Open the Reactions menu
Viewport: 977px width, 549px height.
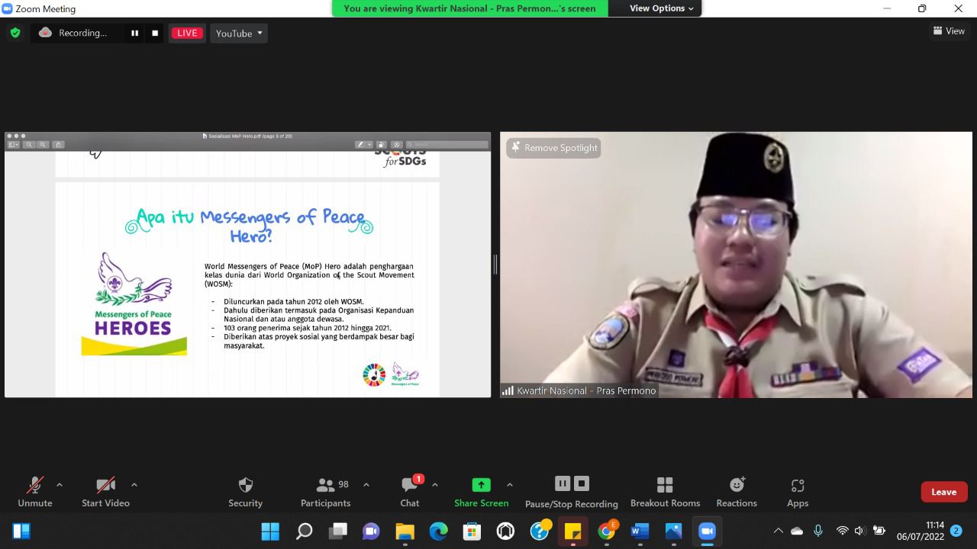click(x=737, y=486)
